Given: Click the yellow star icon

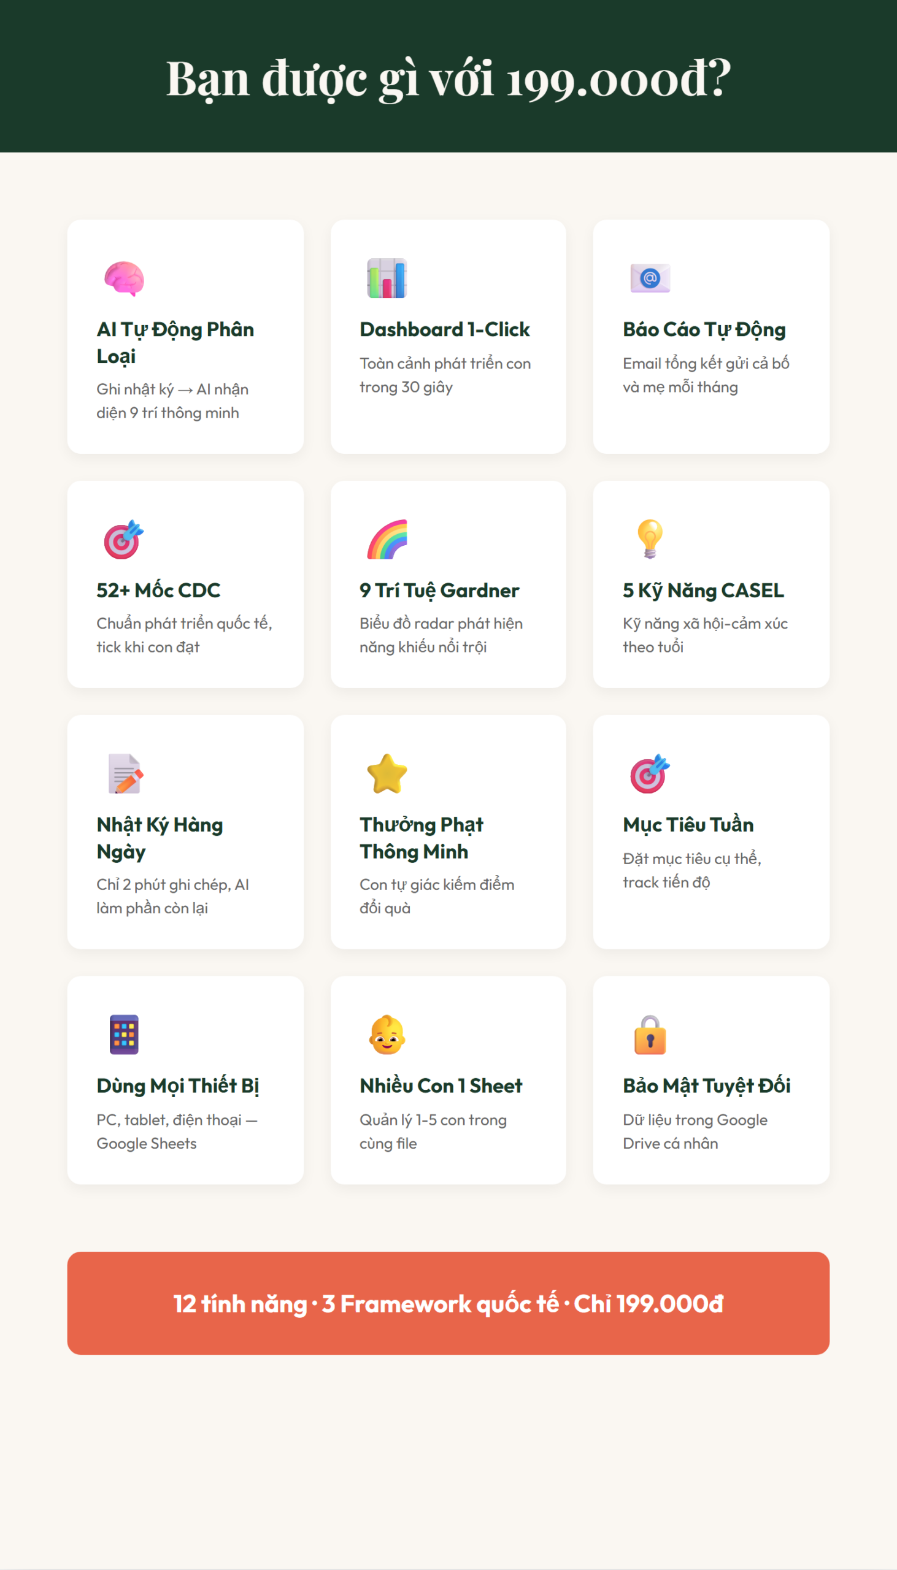Looking at the screenshot, I should coord(387,773).
